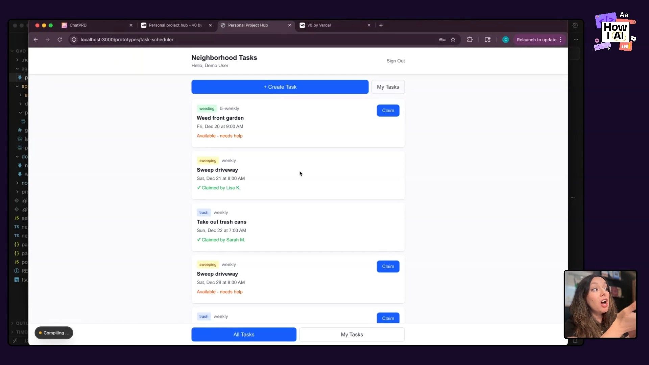The width and height of the screenshot is (649, 365).
Task: Open the Extensions puzzle icon
Action: pos(470,40)
